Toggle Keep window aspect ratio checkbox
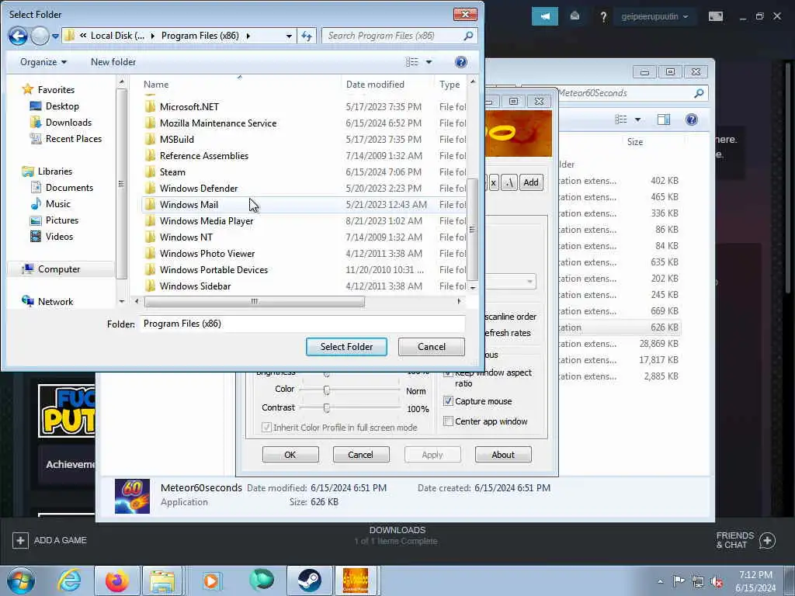The width and height of the screenshot is (795, 596). [x=448, y=373]
